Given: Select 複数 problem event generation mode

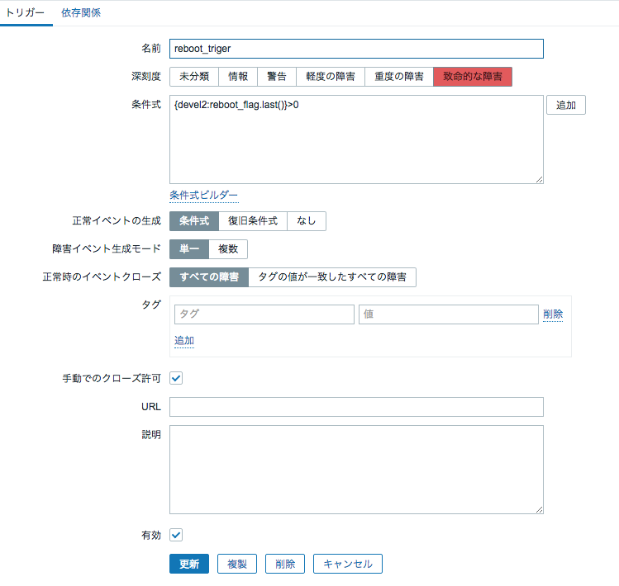Looking at the screenshot, I should [228, 248].
